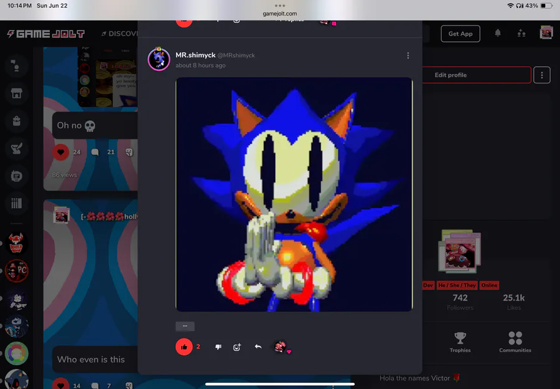This screenshot has width=560, height=389.
Task: Open the 'Who even is this' post text
Action: pos(91,359)
